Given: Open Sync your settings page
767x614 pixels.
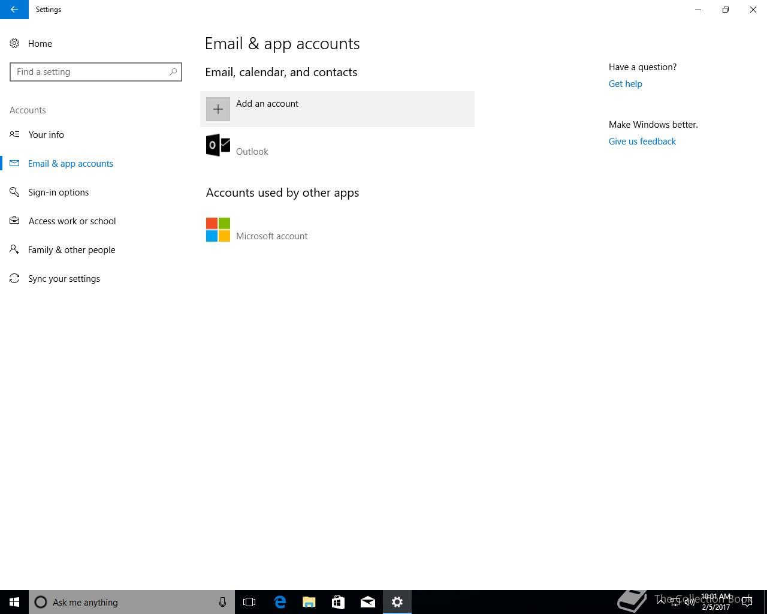Looking at the screenshot, I should [x=64, y=278].
